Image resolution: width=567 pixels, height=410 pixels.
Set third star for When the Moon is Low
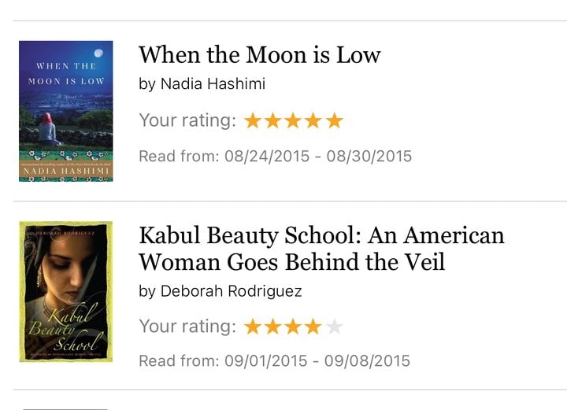click(293, 120)
